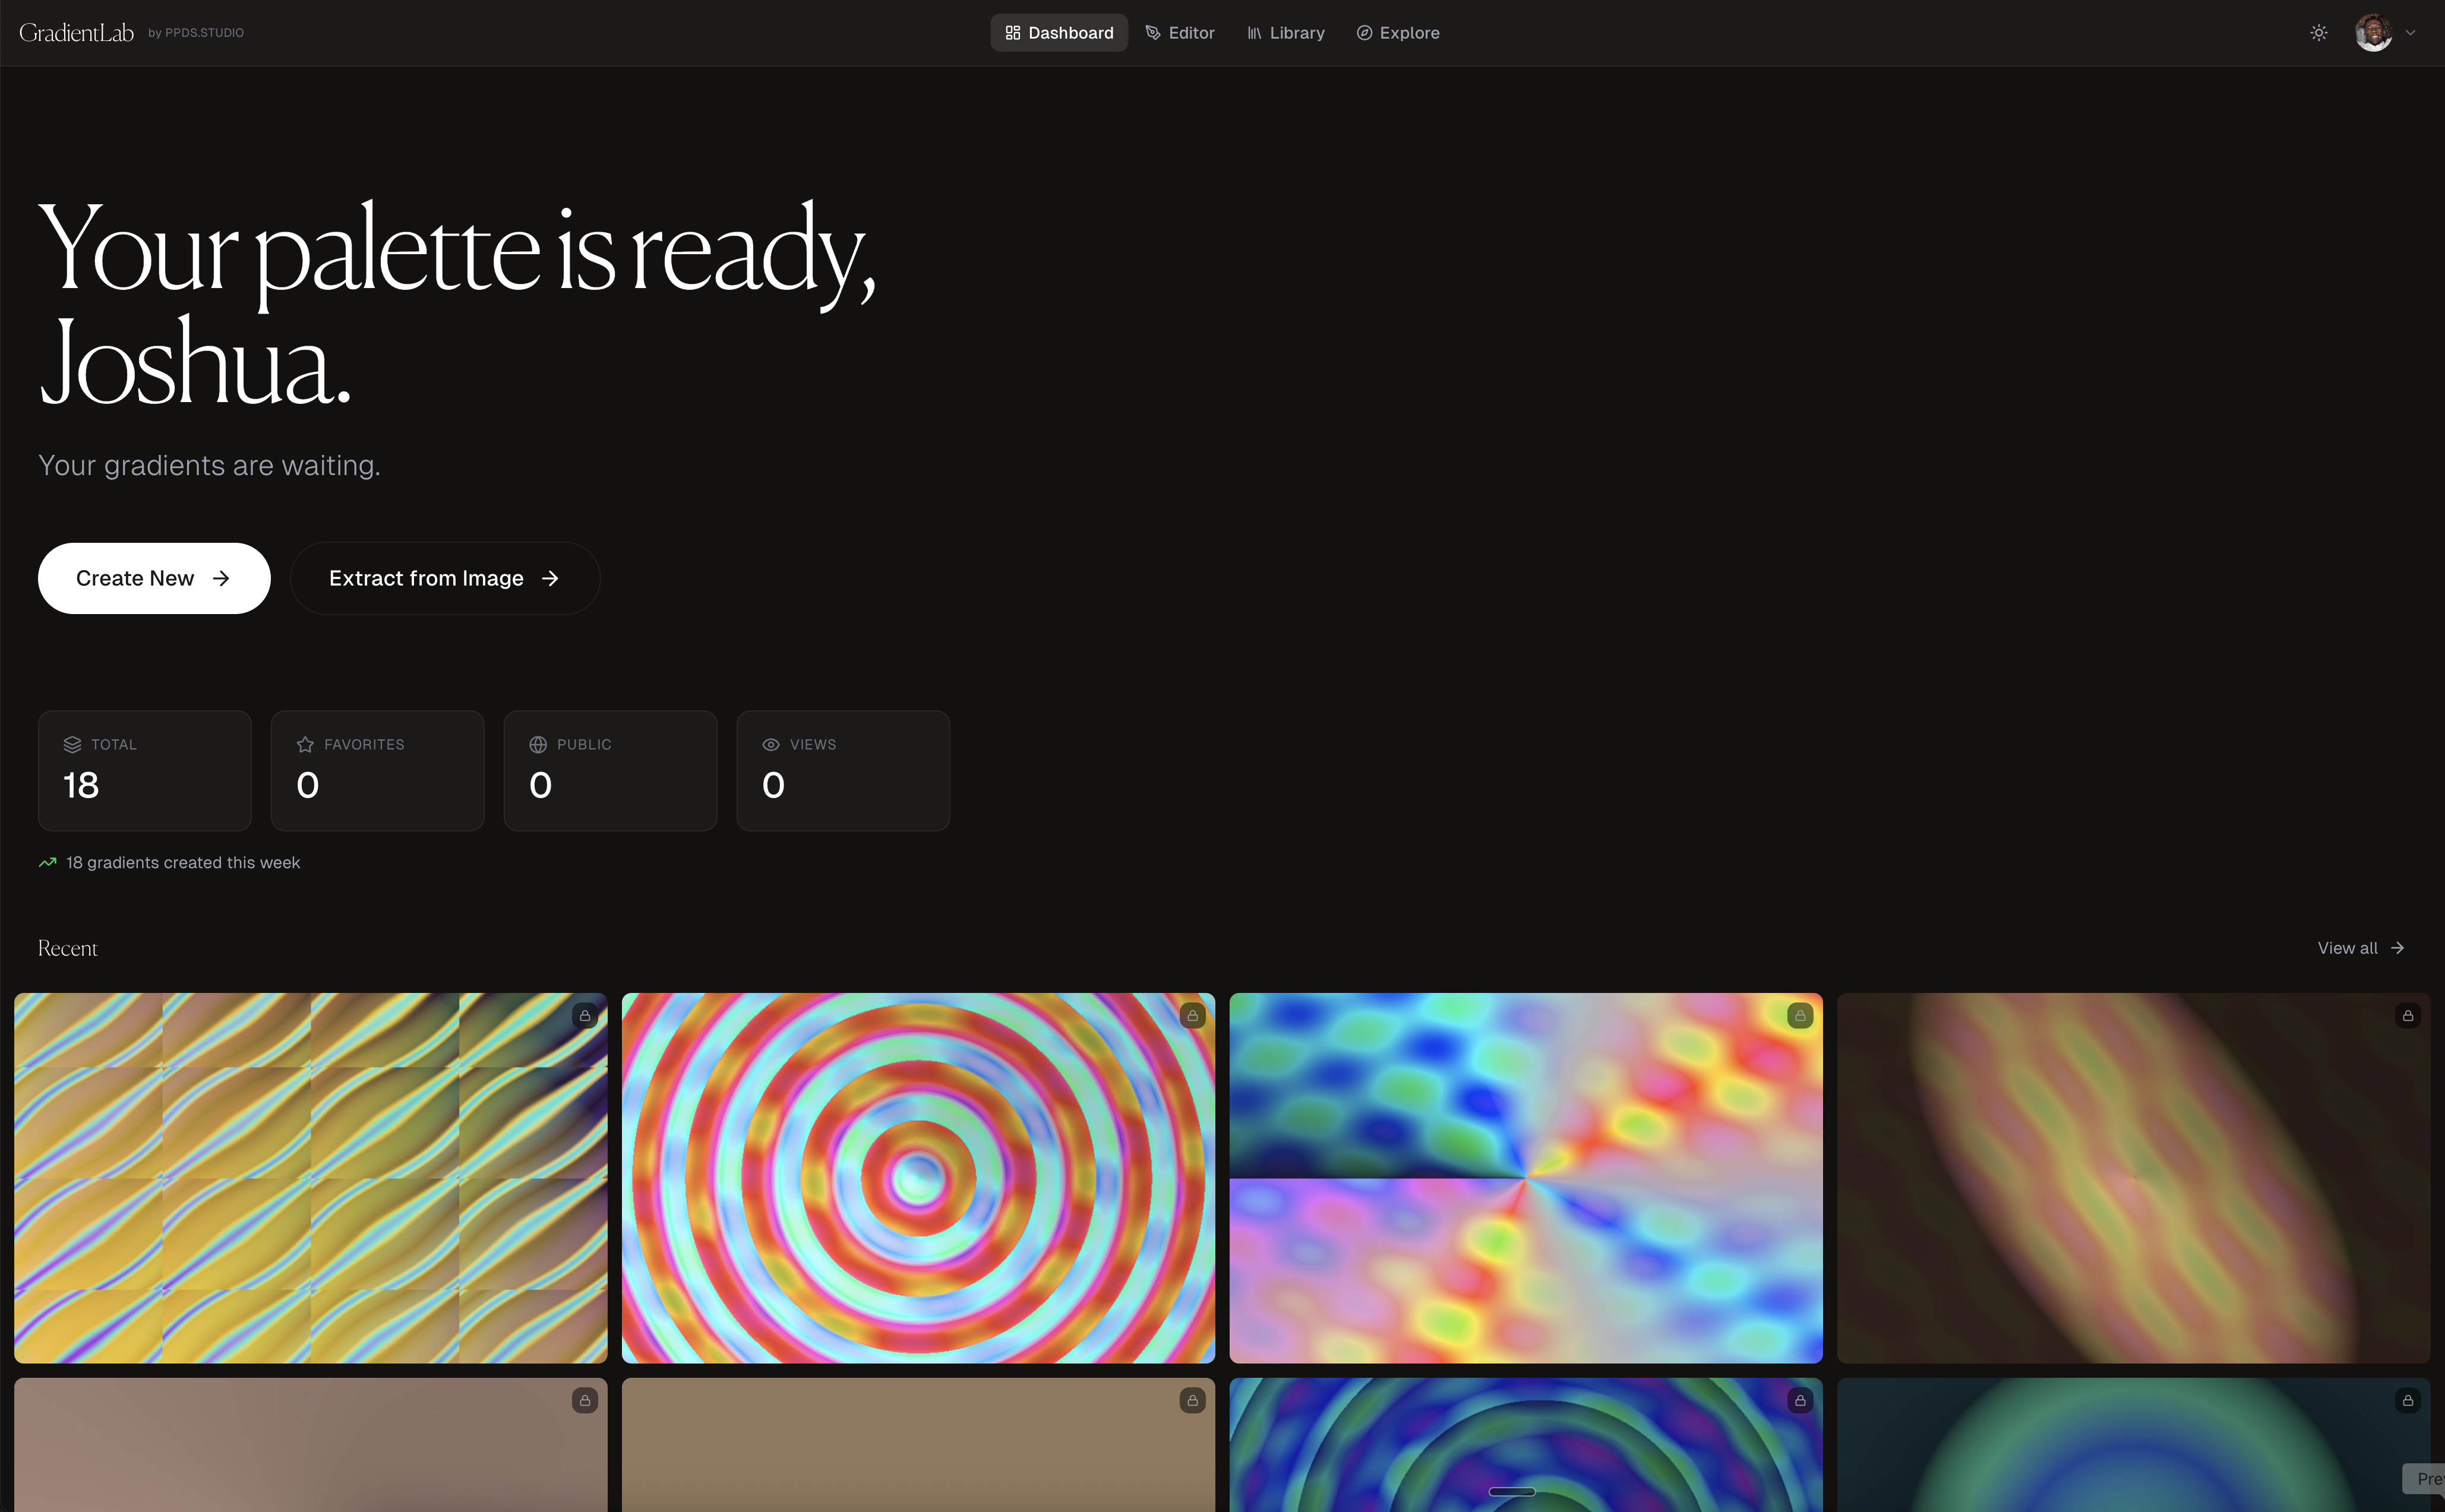Toggle light mode with the sun icon

pos(2318,32)
